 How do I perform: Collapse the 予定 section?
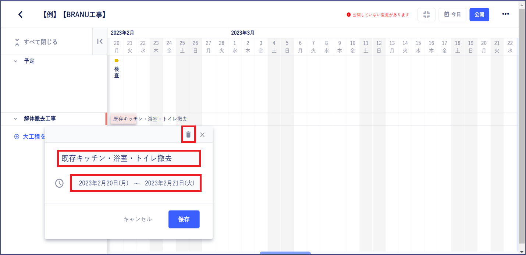pyautogui.click(x=15, y=61)
